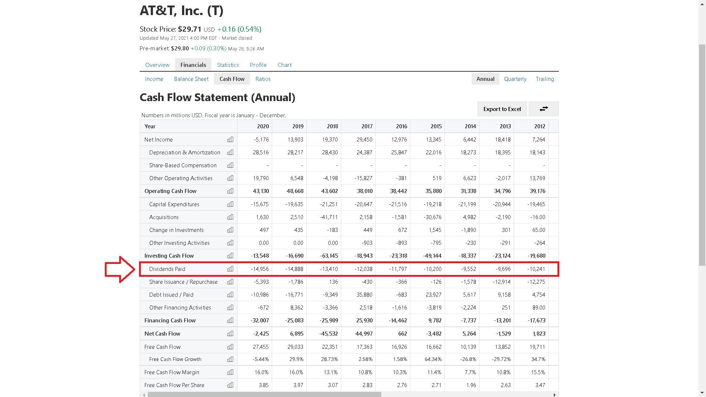Click chart icon in Dividends Paid row
This screenshot has width=706, height=397.
point(230,269)
